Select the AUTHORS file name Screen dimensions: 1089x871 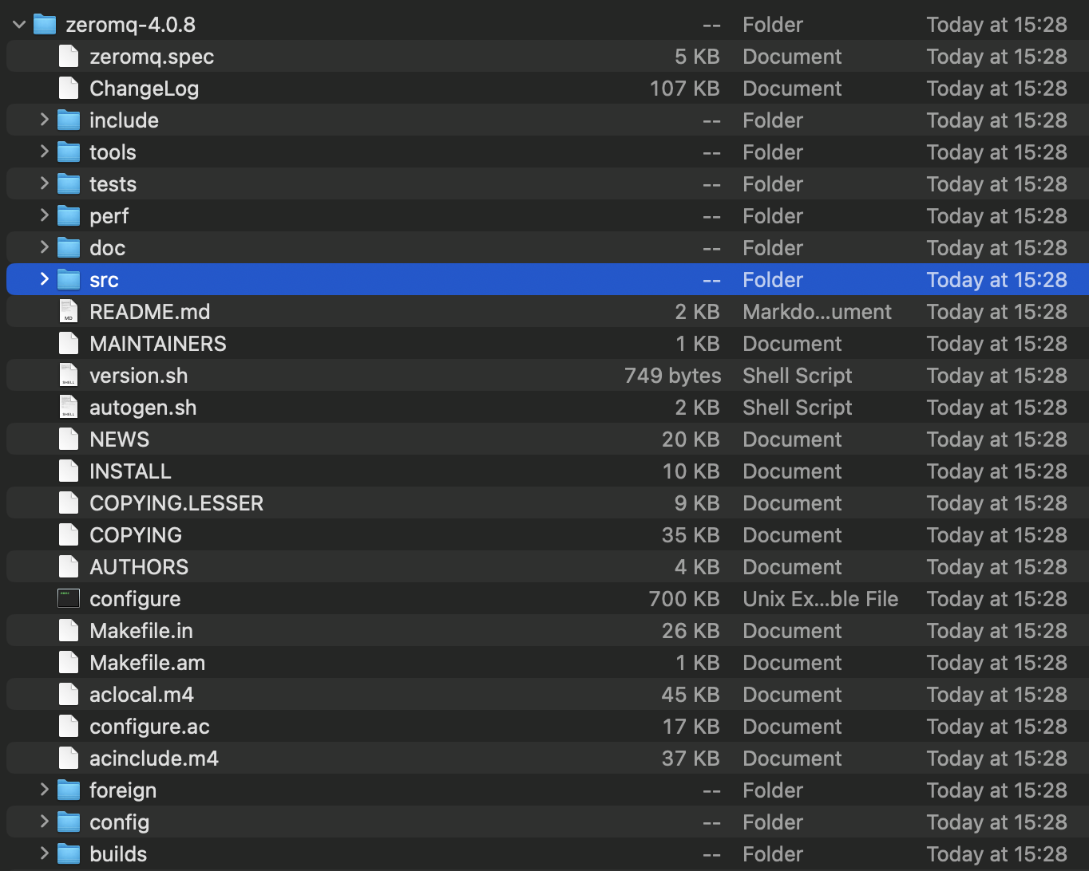[139, 567]
